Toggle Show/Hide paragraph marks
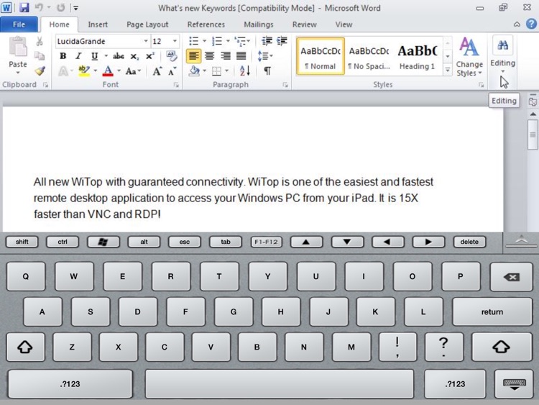This screenshot has width=539, height=405. [x=267, y=71]
